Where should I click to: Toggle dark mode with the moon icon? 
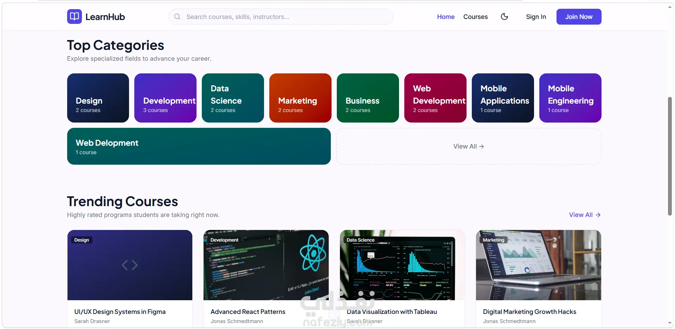pyautogui.click(x=504, y=17)
